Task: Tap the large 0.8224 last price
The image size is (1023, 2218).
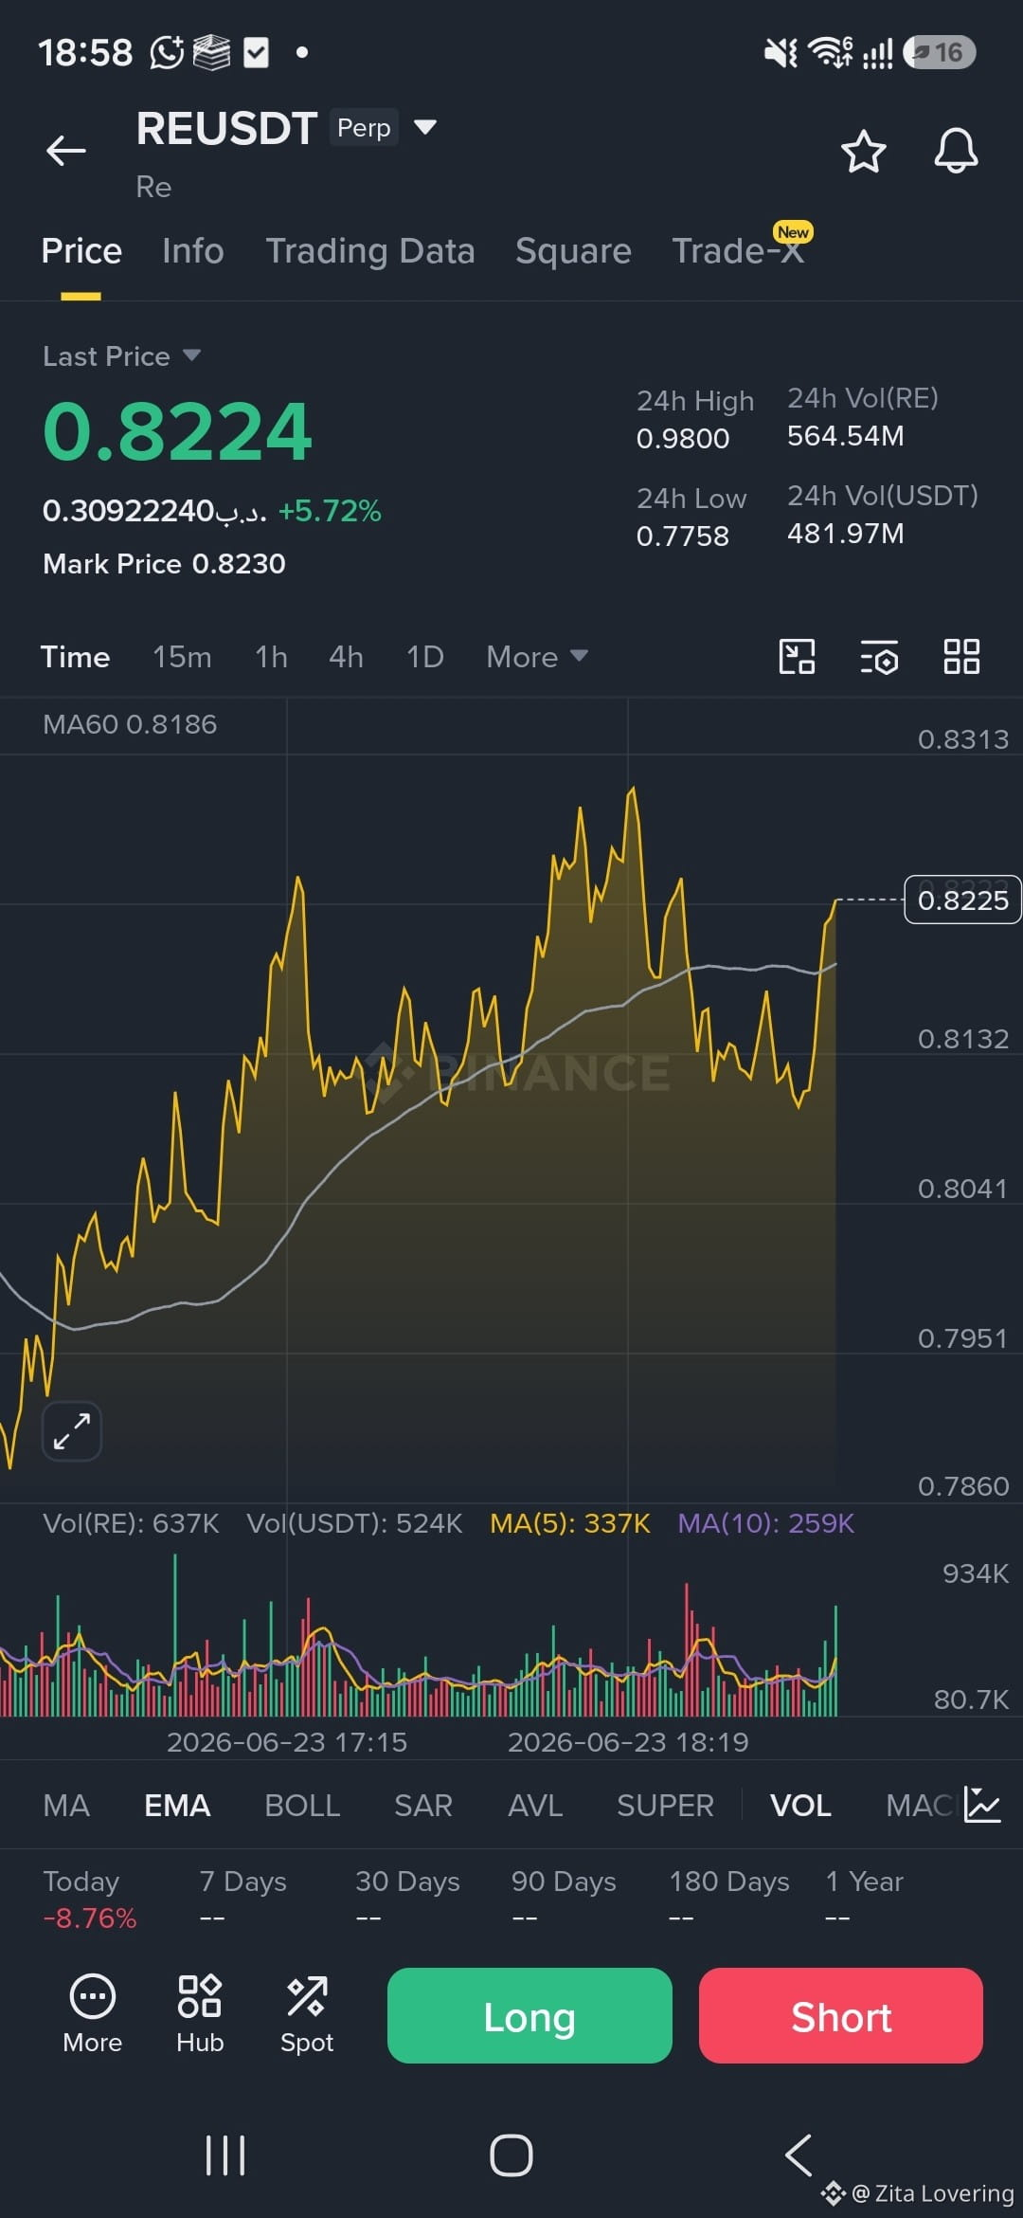Action: 177,431
